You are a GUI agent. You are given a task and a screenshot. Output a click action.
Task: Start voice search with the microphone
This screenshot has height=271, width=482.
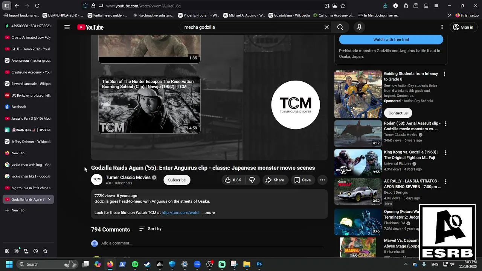(359, 27)
